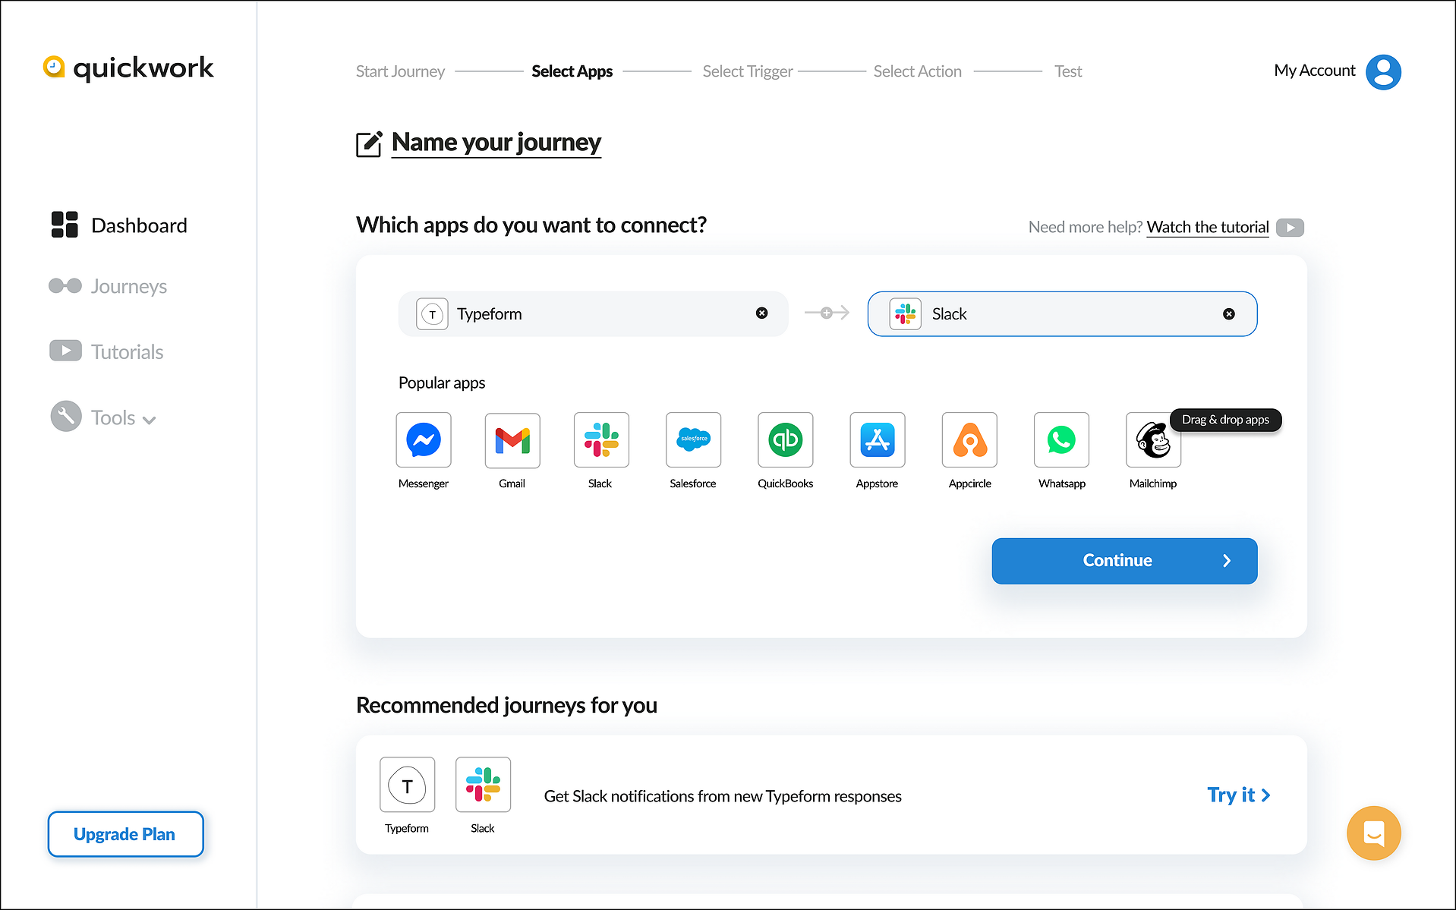Remove Typeform from the first app field
The image size is (1456, 910).
(x=761, y=313)
